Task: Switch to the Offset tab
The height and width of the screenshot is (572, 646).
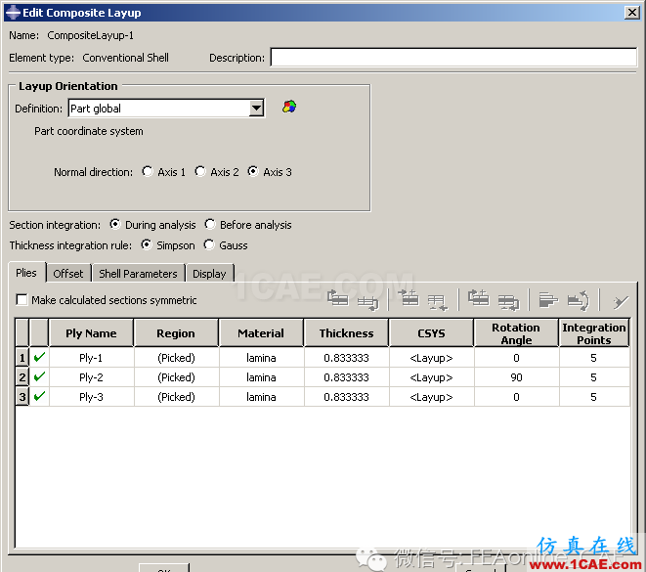Action: [68, 274]
